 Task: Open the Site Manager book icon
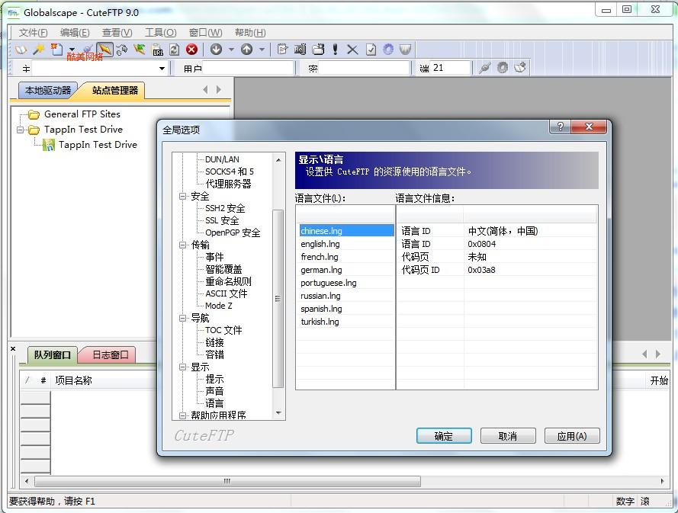[x=21, y=50]
